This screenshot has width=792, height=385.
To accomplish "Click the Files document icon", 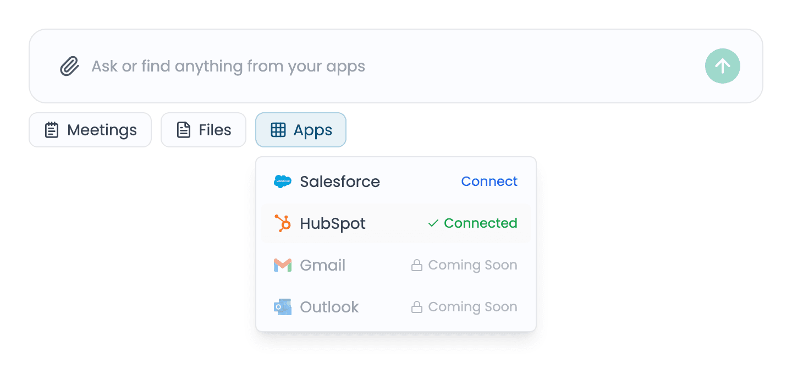I will [x=183, y=130].
